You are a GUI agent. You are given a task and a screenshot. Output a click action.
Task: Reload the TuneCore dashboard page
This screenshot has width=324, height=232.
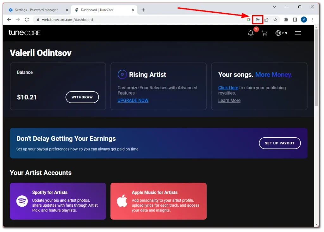click(x=27, y=20)
